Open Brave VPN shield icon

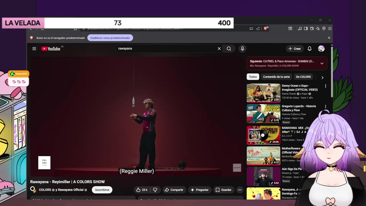(324, 28)
